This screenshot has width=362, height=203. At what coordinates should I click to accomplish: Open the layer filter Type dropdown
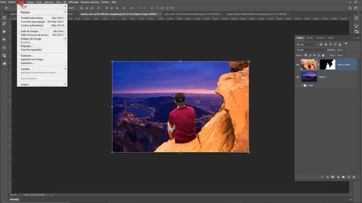click(x=306, y=45)
